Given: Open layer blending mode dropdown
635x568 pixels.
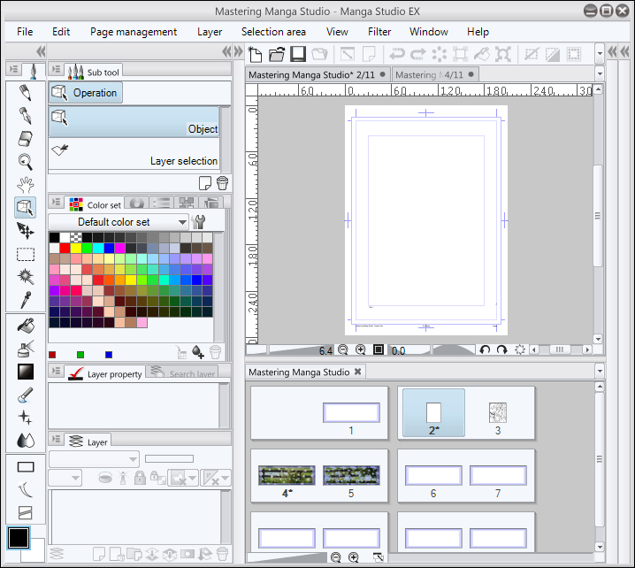Looking at the screenshot, I should 94,459.
